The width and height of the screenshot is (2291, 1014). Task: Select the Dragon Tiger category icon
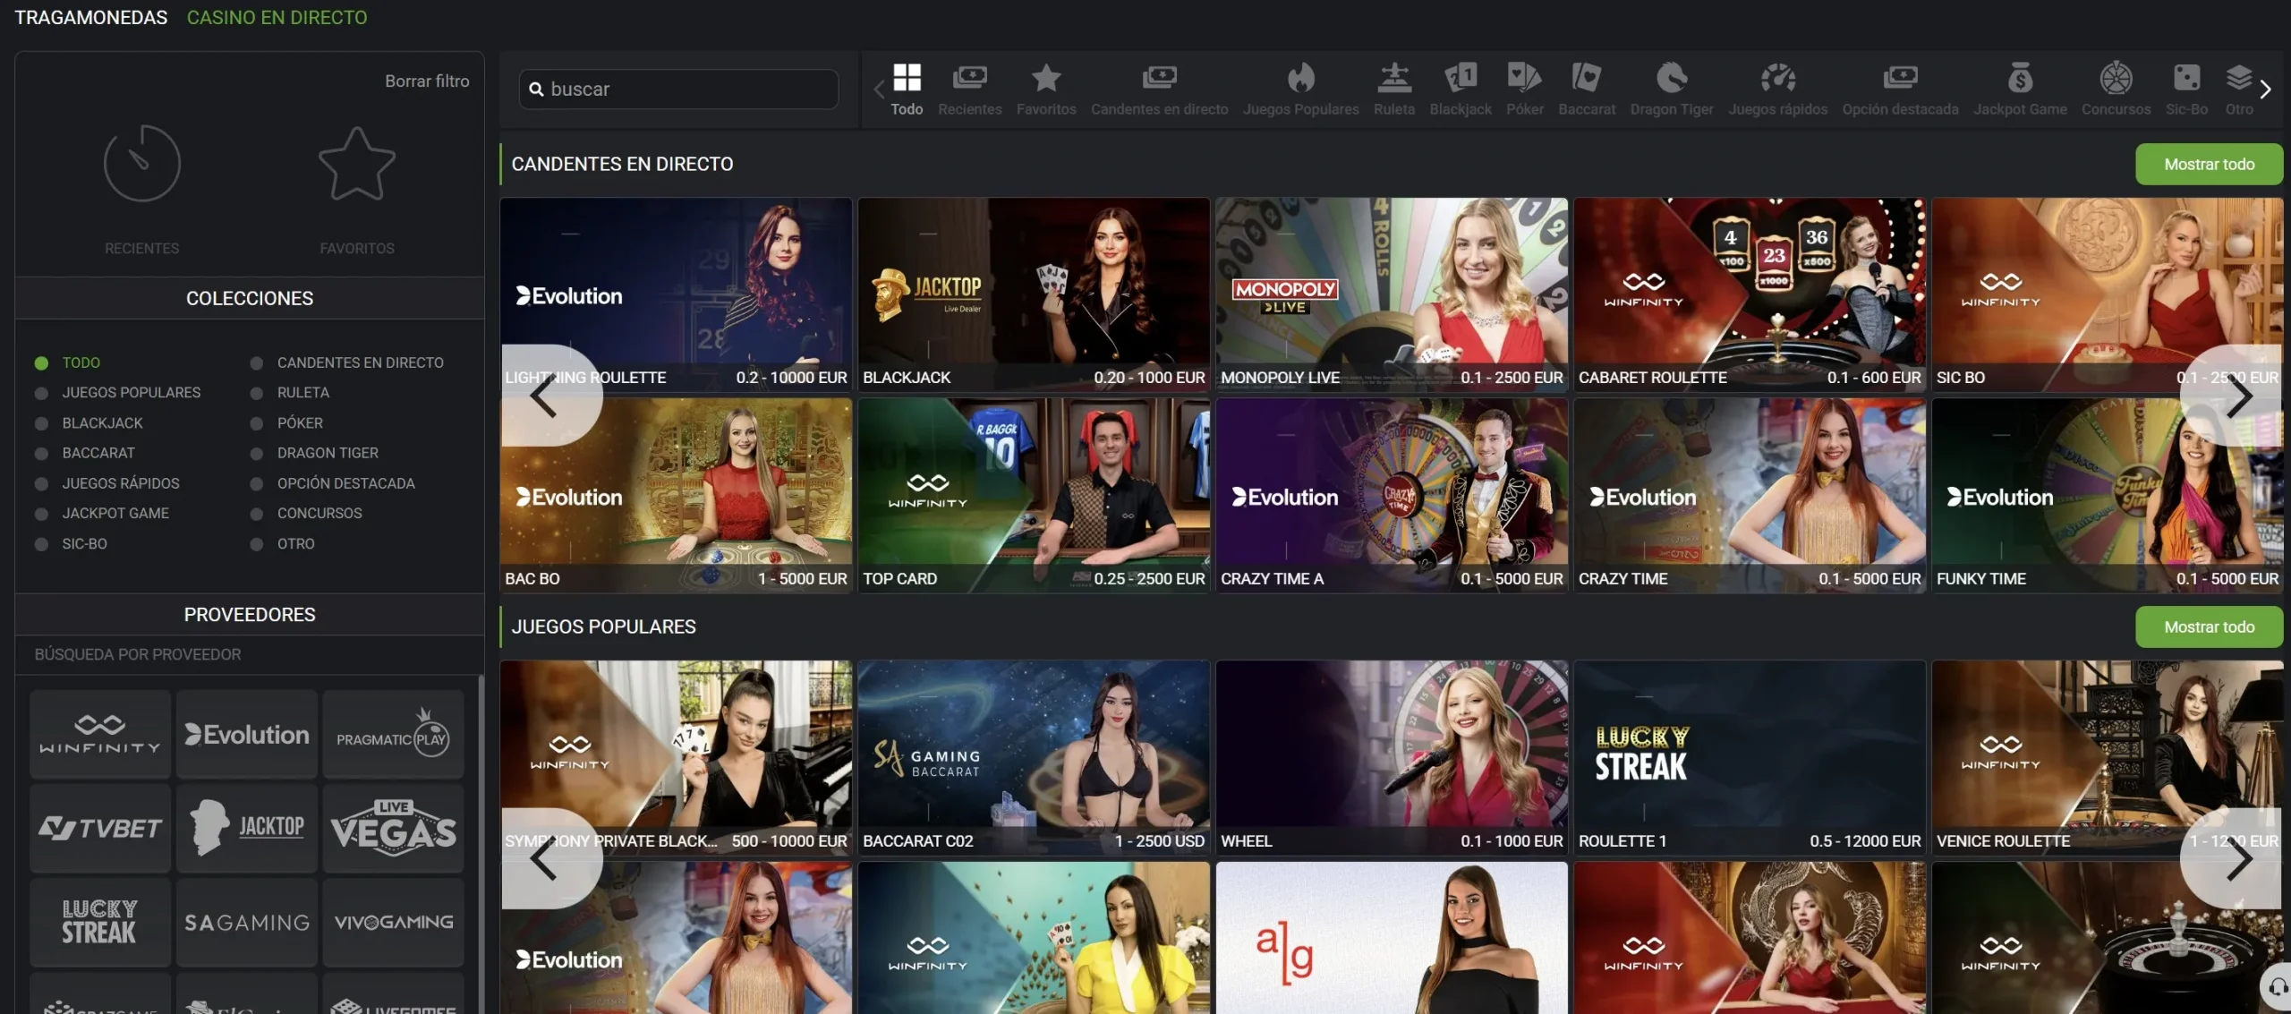1671,78
